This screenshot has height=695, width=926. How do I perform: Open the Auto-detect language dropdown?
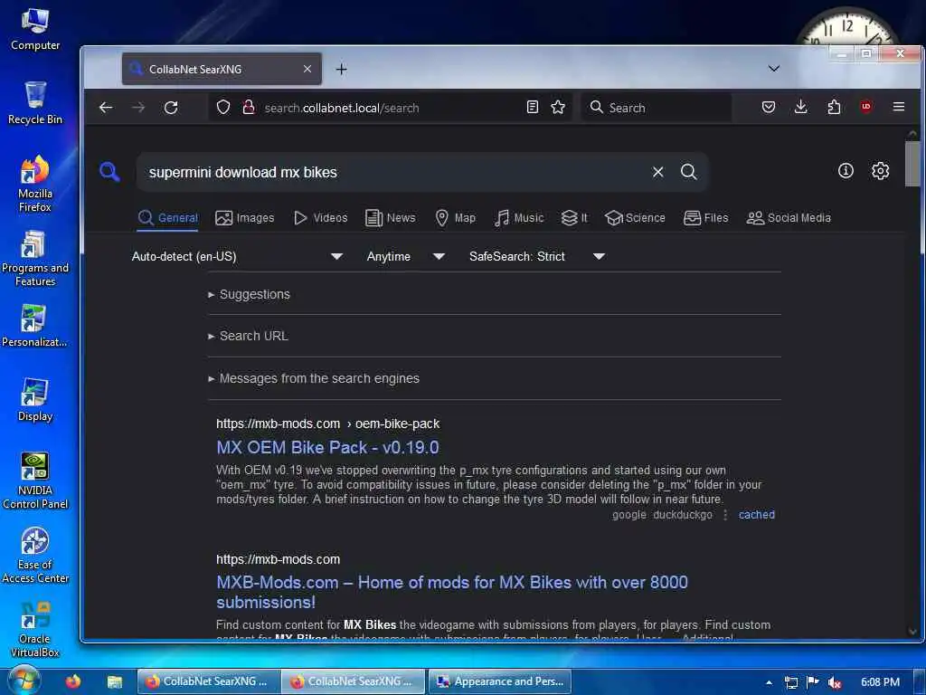point(237,256)
